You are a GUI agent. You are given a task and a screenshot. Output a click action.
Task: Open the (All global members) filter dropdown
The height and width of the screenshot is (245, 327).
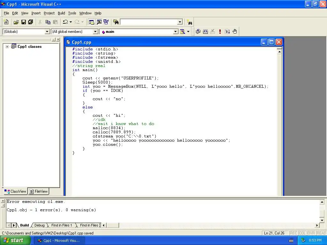click(95, 32)
